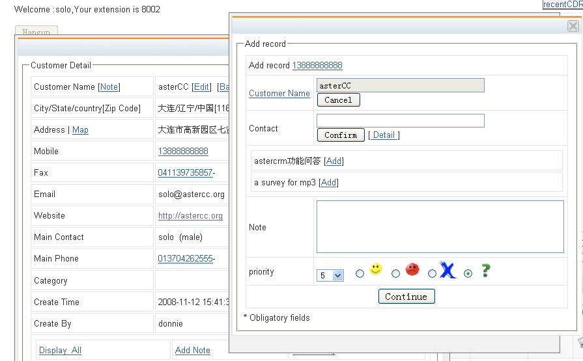Select the radio button beside red sad face
Screen dimensions: 583x361
click(395, 274)
